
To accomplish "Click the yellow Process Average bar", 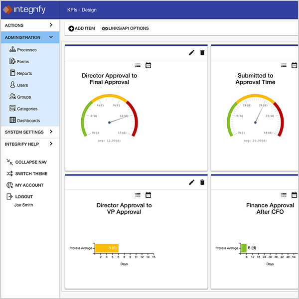I will point(106,248).
